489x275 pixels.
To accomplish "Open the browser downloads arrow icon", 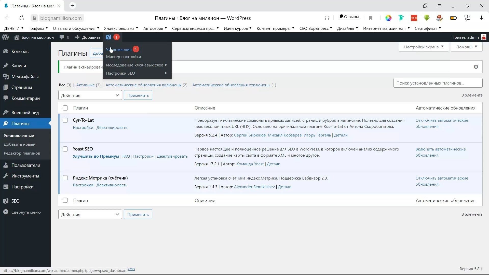I will pyautogui.click(x=481, y=18).
